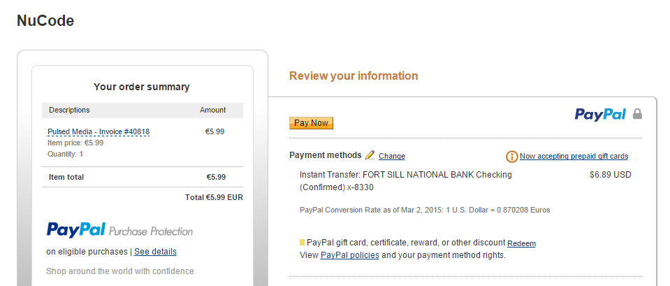670x286 pixels.
Task: Click the padlock security icon
Action: (x=637, y=114)
